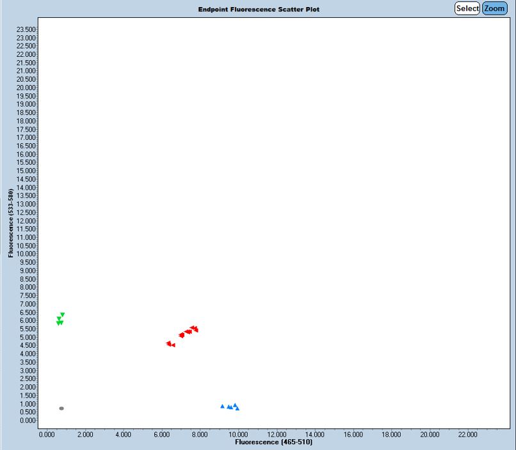Image resolution: width=516 pixels, height=450 pixels.
Task: Click the lowest green triangle in cluster
Action: [59, 323]
